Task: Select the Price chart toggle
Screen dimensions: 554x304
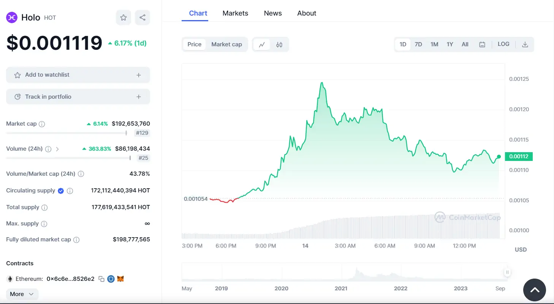Action: 195,44
